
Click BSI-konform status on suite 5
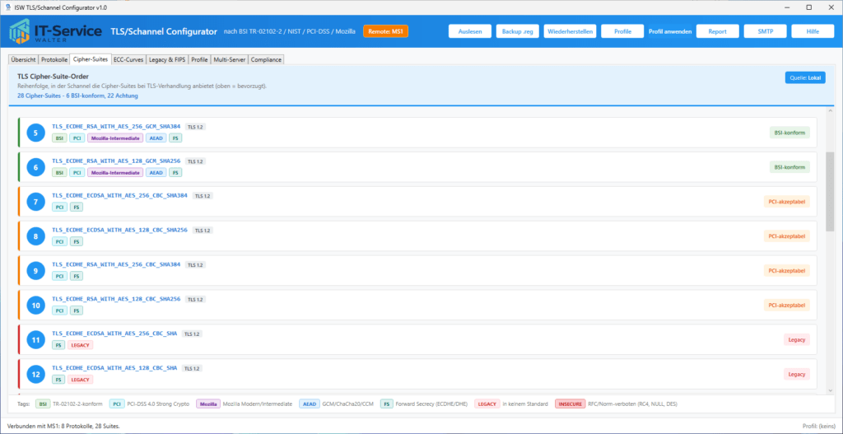tap(789, 133)
